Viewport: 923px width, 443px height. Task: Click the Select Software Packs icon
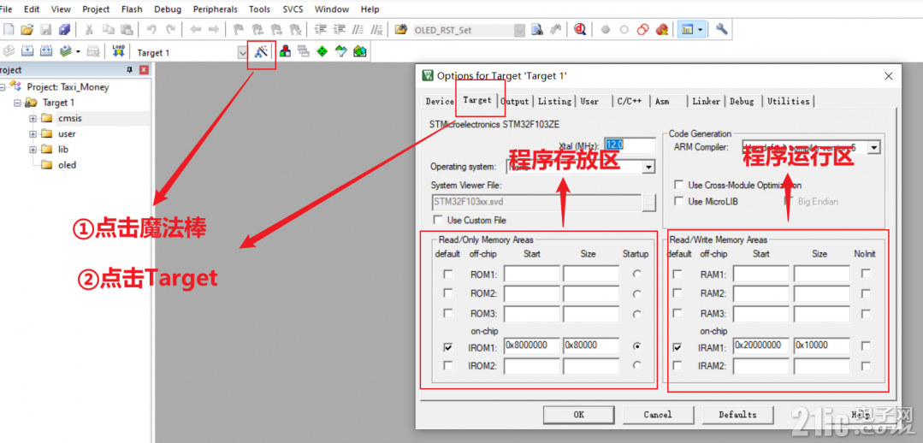(x=340, y=52)
